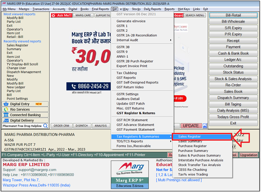
Task: Expand Internal Audit submenu
Action: 142,40
